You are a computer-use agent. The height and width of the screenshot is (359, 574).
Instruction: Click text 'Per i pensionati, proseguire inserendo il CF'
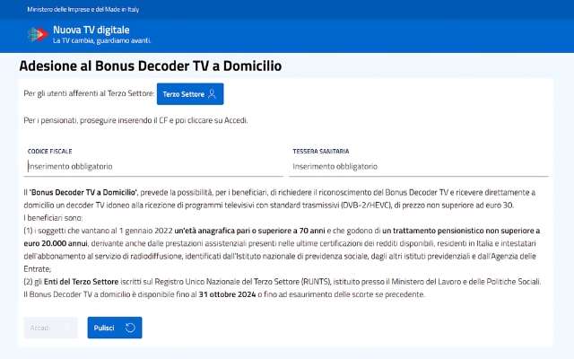click(x=96, y=120)
